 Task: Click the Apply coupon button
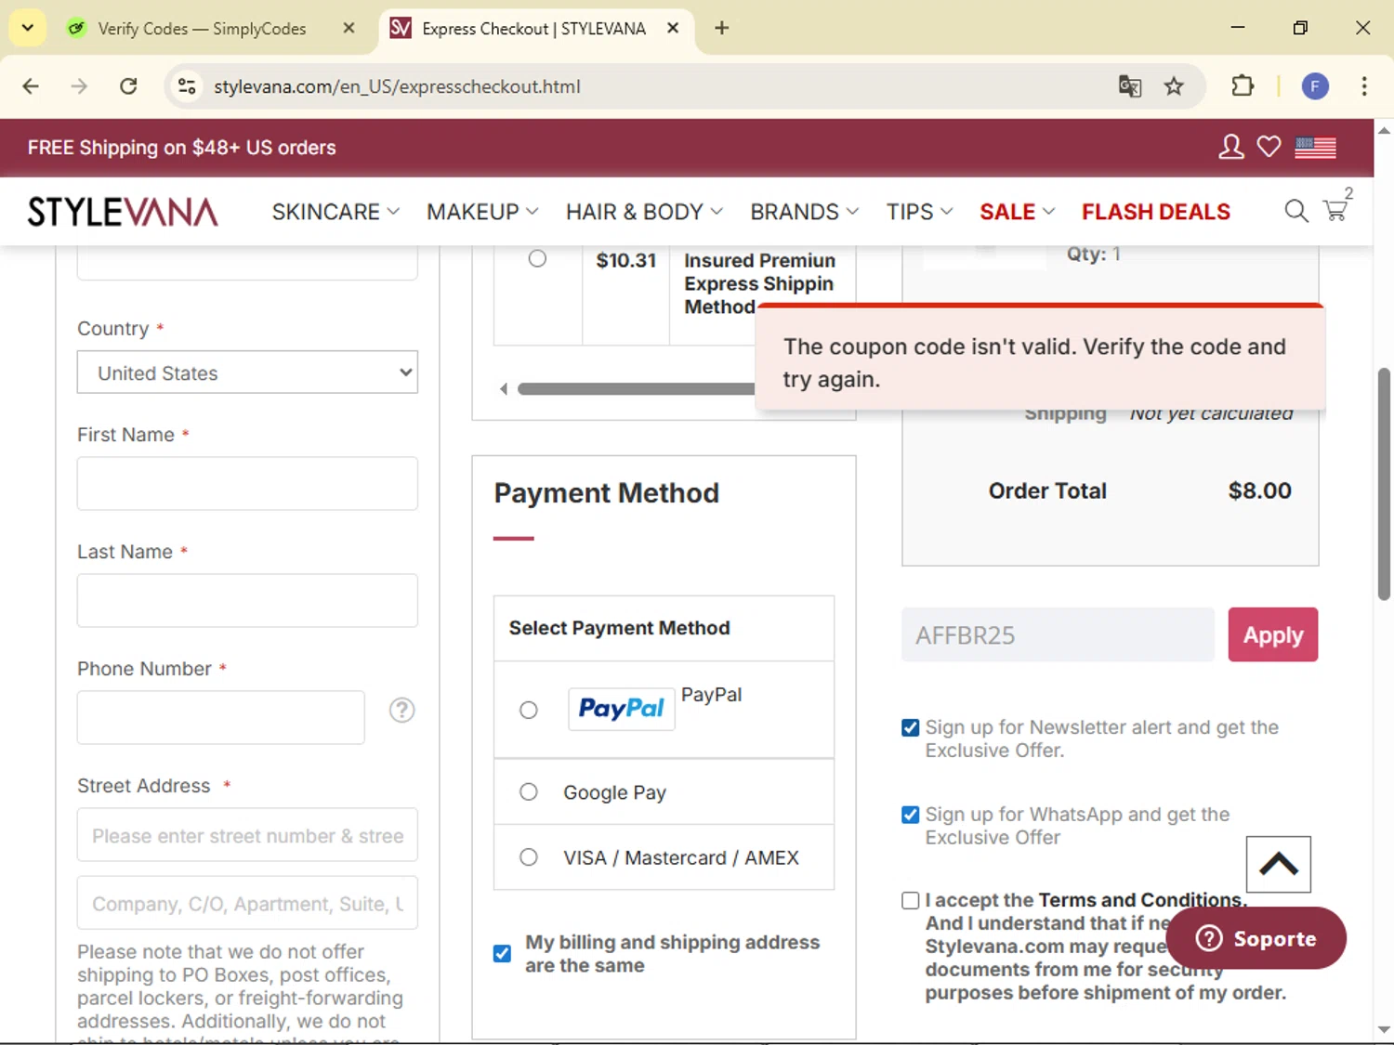point(1273,634)
